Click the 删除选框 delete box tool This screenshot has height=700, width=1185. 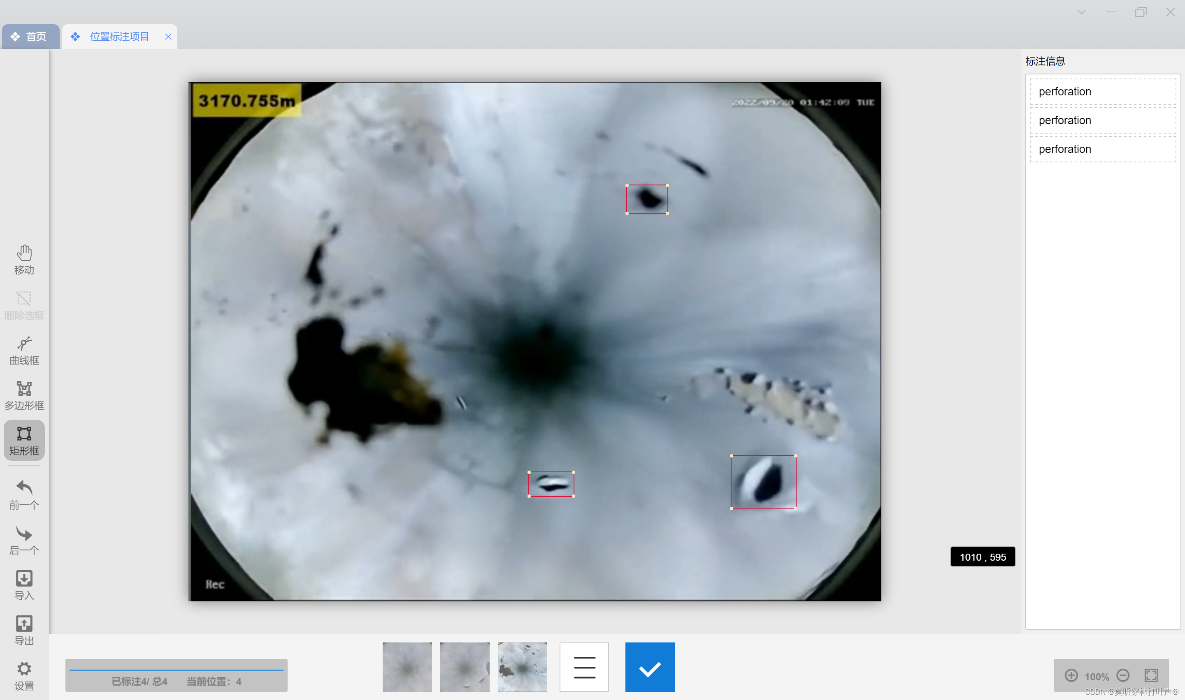click(x=24, y=305)
